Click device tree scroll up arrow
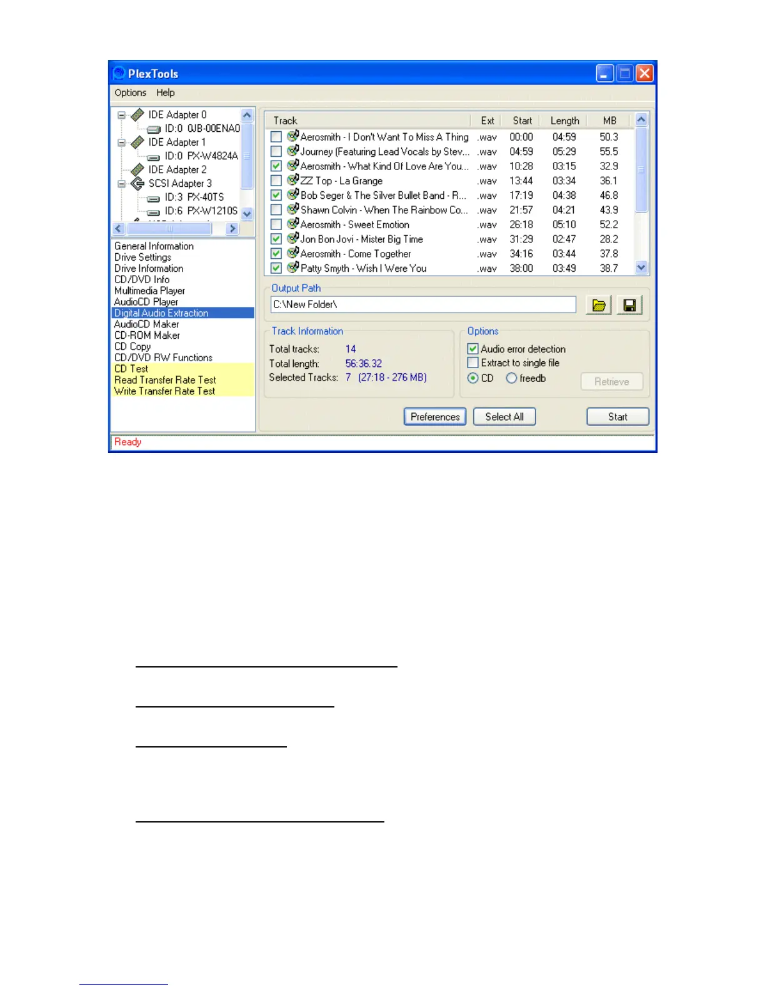This screenshot has width=765, height=990. click(x=247, y=115)
